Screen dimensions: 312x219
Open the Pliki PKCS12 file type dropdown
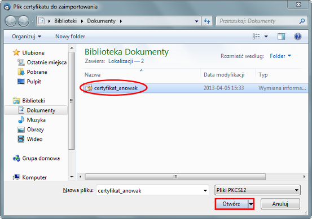tap(257, 190)
